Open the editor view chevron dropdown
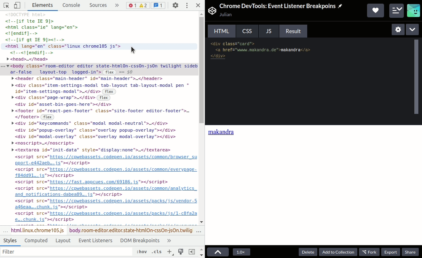The width and height of the screenshot is (422, 258). 412,30
